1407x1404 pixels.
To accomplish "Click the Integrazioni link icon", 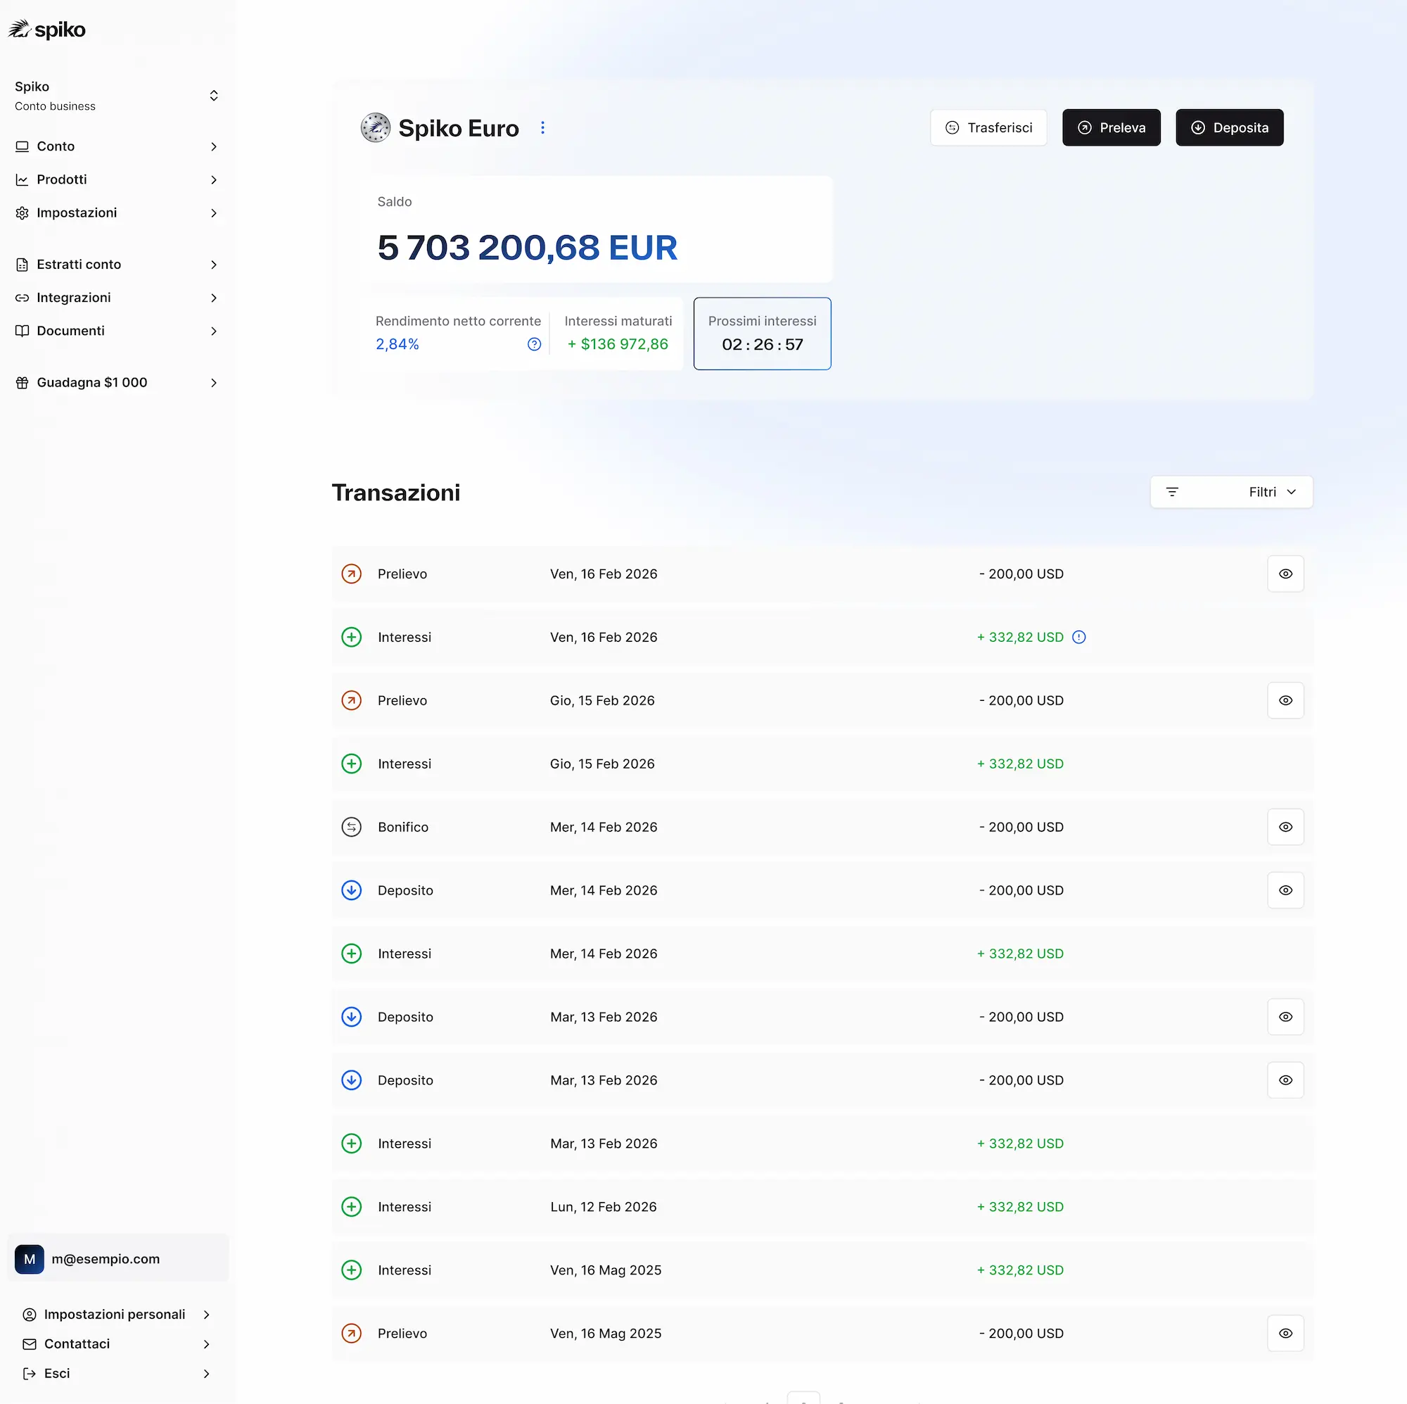I will (x=23, y=297).
